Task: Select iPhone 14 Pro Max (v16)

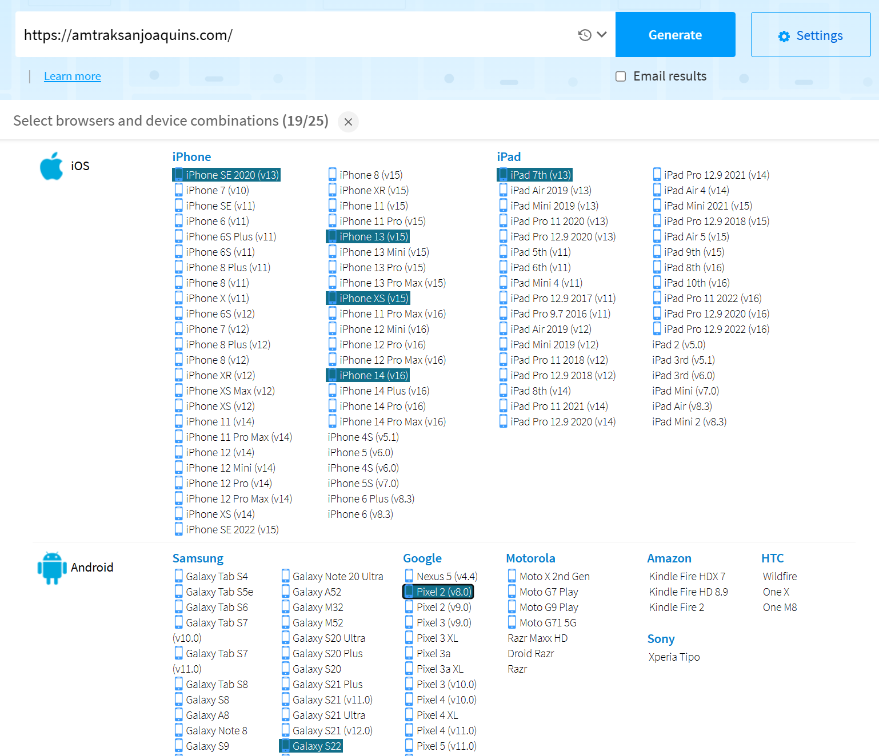Action: 387,421
